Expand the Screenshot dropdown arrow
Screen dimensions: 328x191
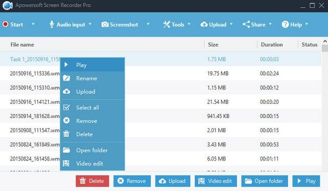[148, 24]
